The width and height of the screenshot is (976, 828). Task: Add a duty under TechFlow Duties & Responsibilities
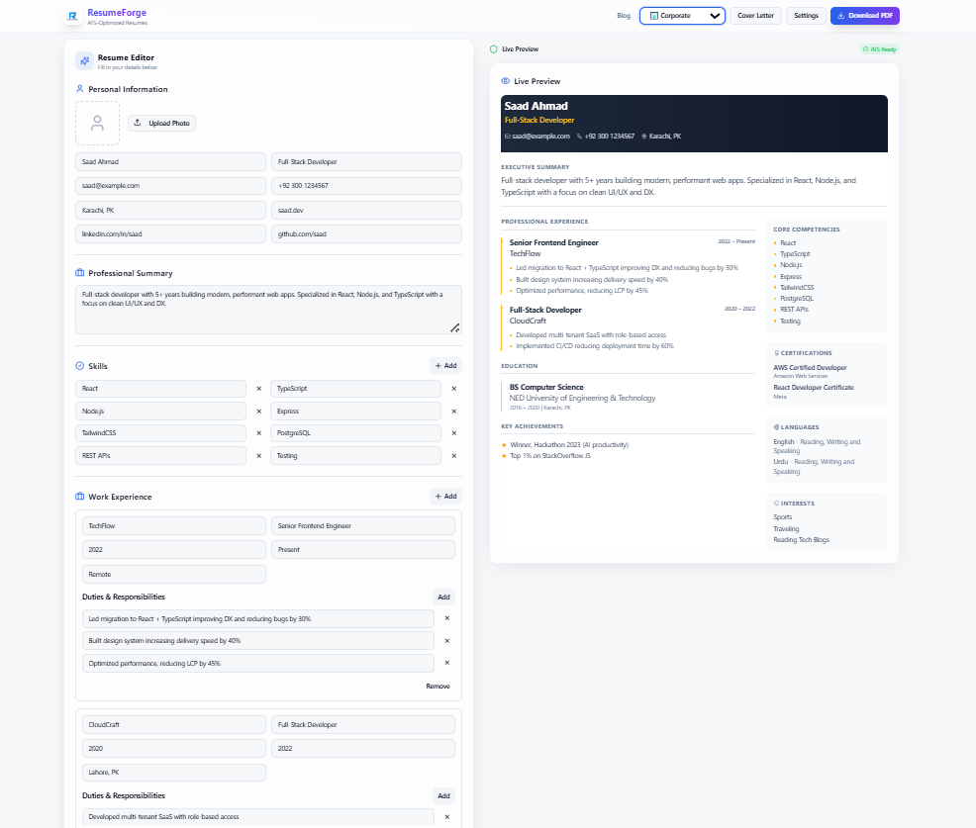tap(443, 597)
